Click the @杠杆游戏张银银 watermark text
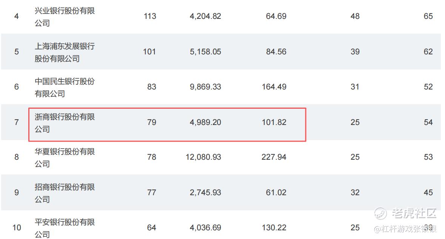The height and width of the screenshot is (239, 445). (x=405, y=229)
